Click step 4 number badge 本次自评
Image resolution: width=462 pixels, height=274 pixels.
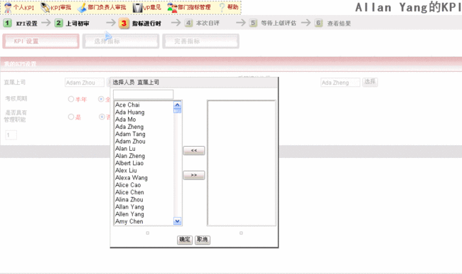(188, 23)
